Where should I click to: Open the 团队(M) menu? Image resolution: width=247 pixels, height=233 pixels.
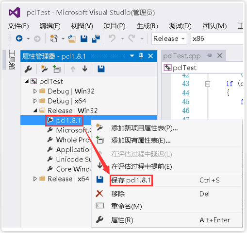click(x=214, y=26)
